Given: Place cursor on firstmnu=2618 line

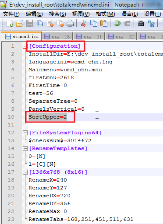Looking at the screenshot, I should [51, 77].
